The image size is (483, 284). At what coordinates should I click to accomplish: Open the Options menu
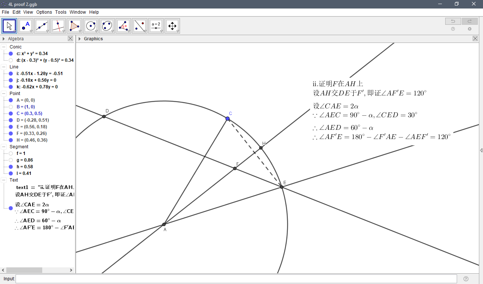tap(44, 12)
